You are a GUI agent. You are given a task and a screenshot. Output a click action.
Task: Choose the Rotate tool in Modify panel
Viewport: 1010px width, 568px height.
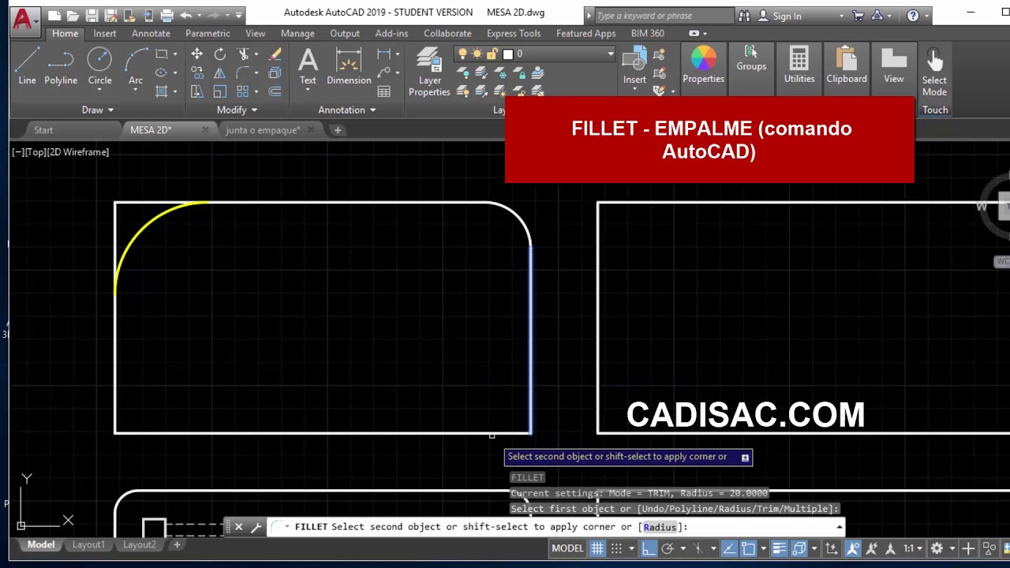tap(220, 54)
